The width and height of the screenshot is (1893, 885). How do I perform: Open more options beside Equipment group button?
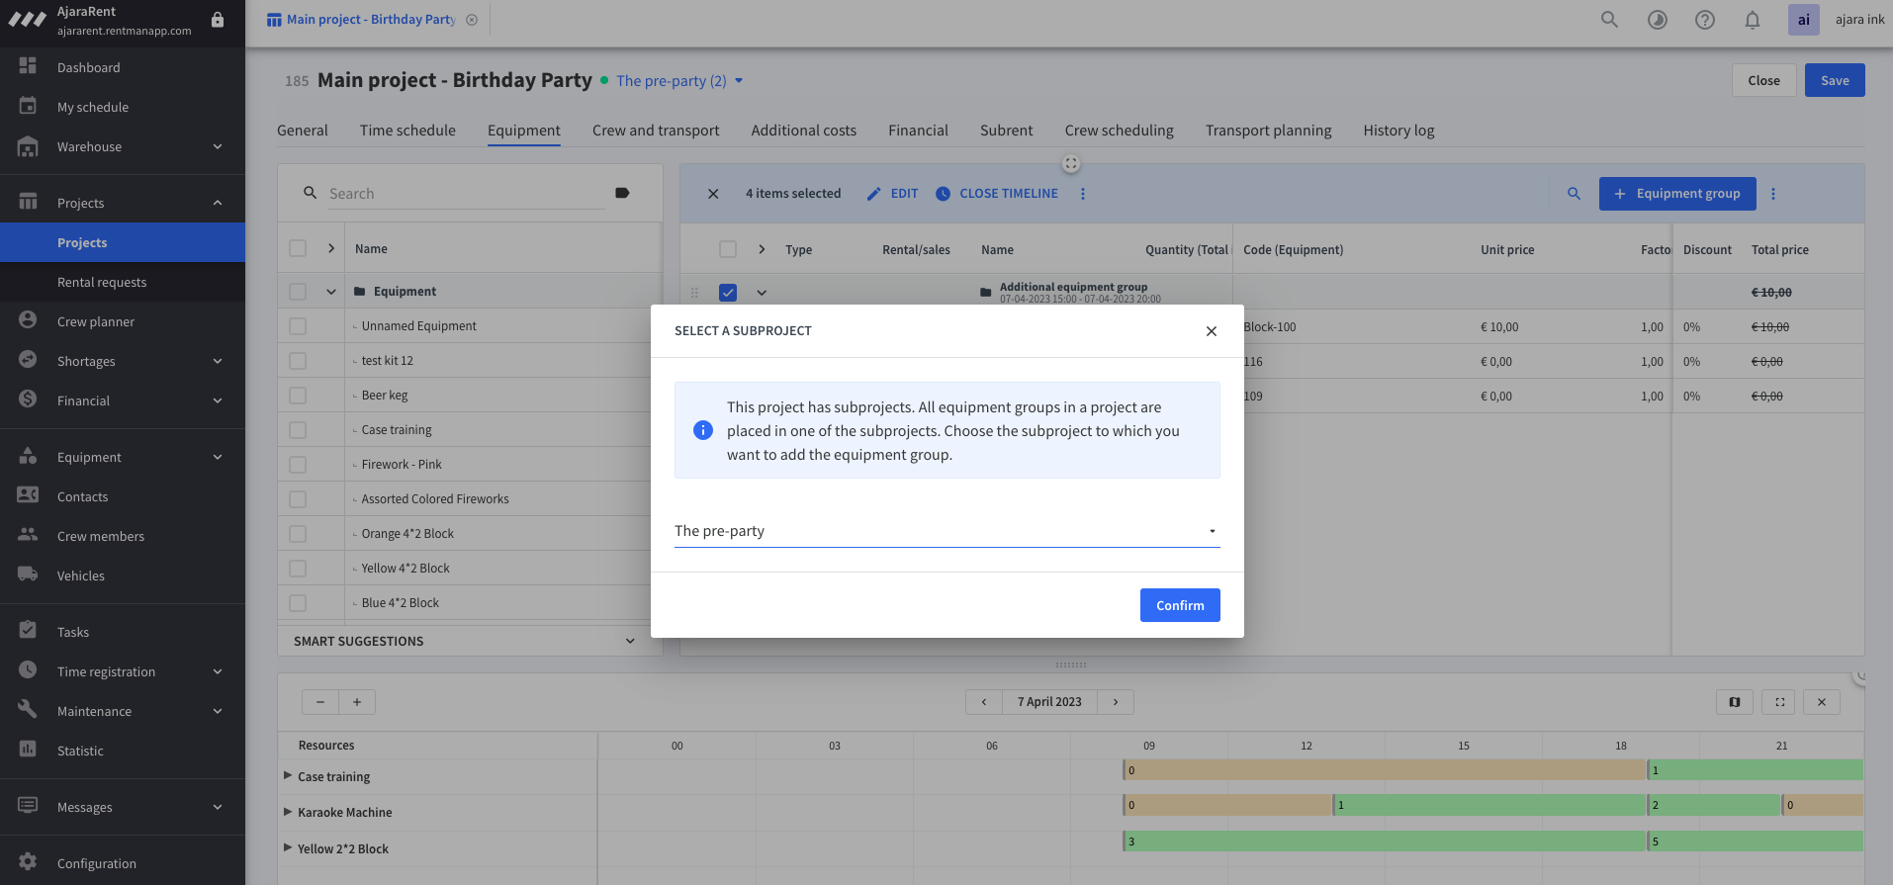tap(1773, 194)
